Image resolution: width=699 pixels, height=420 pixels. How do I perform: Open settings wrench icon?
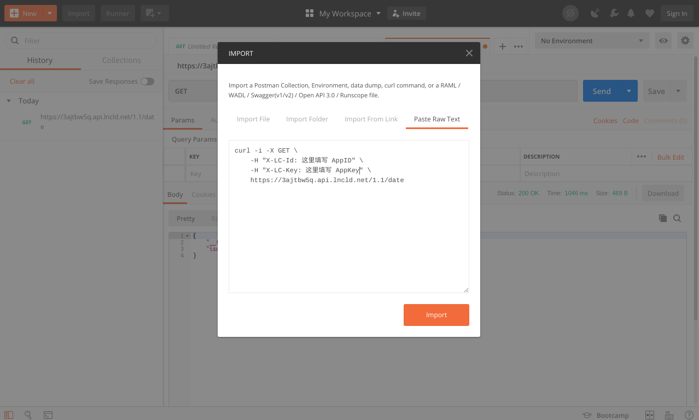click(x=614, y=13)
